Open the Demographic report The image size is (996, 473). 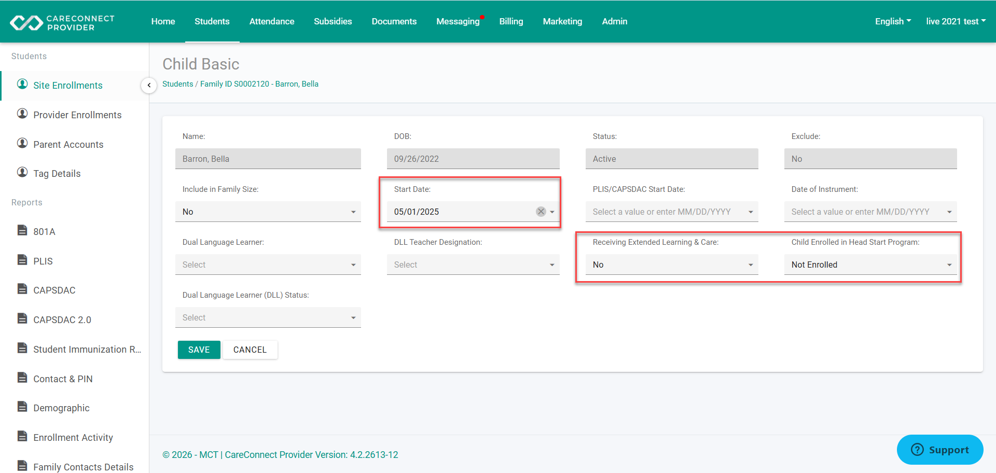(61, 408)
